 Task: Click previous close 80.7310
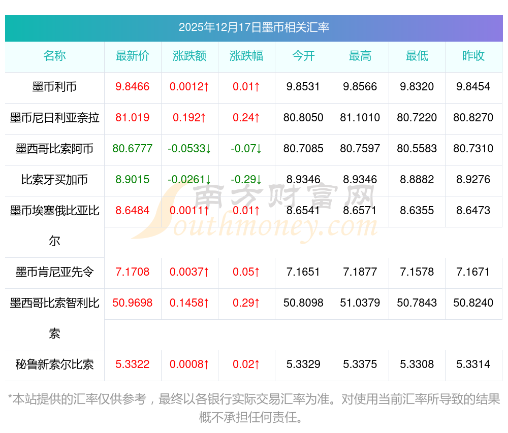pyautogui.click(x=473, y=149)
